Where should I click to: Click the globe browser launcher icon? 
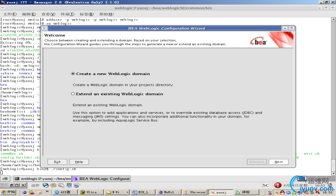pyautogui.click(x=45, y=185)
